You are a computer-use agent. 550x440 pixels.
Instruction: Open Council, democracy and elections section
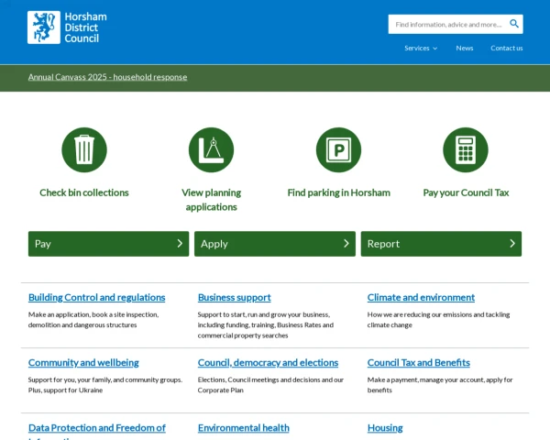(x=268, y=362)
